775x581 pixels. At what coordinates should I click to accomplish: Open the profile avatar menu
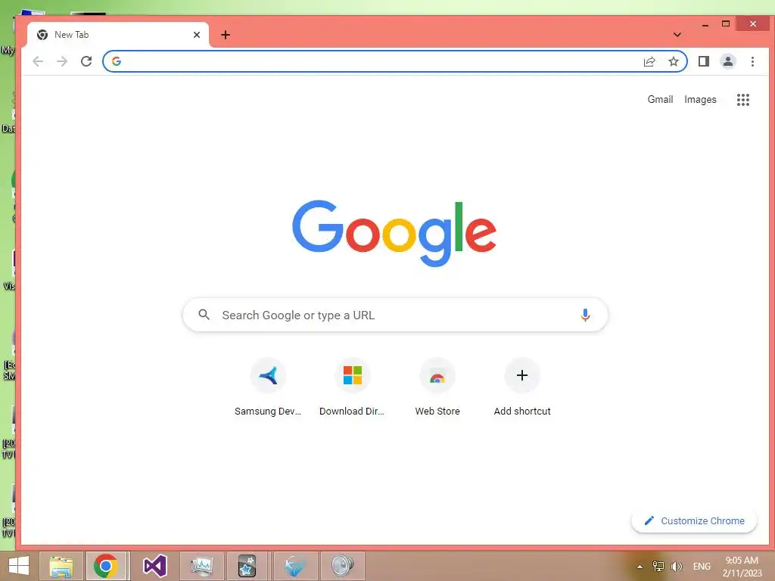[727, 61]
